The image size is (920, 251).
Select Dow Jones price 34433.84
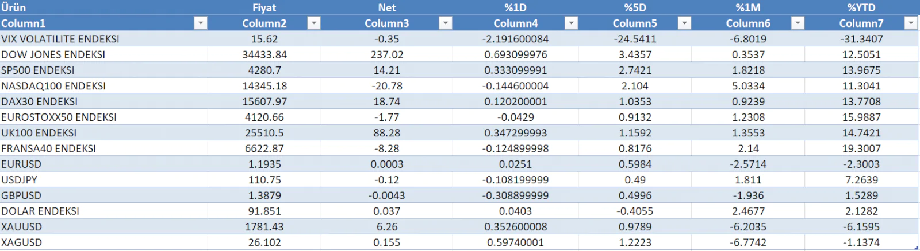264,54
